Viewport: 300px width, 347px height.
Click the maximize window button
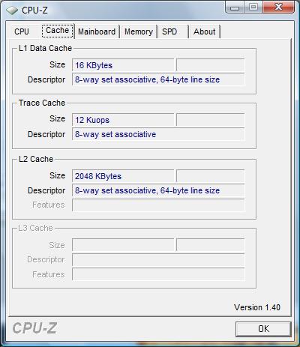253,7
